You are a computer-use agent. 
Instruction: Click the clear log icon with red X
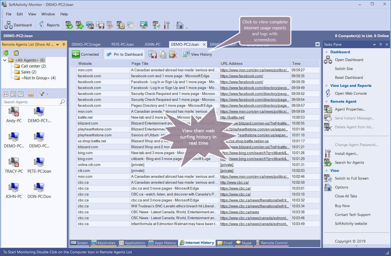coord(173,54)
